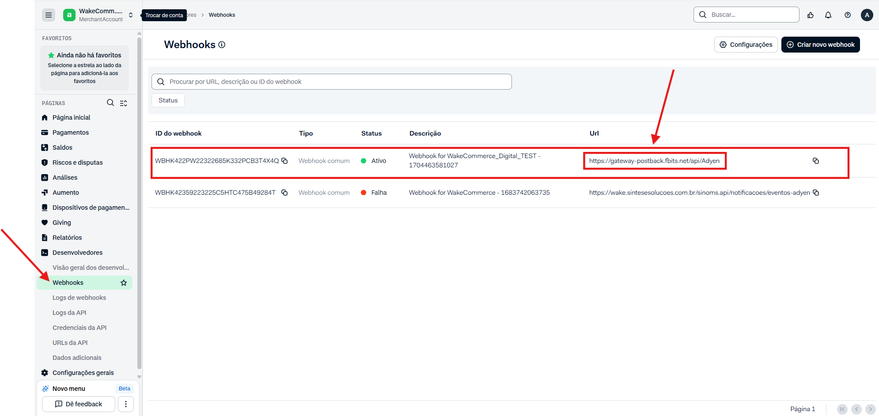
Task: Toggle the hamburger sidebar menu
Action: point(49,15)
